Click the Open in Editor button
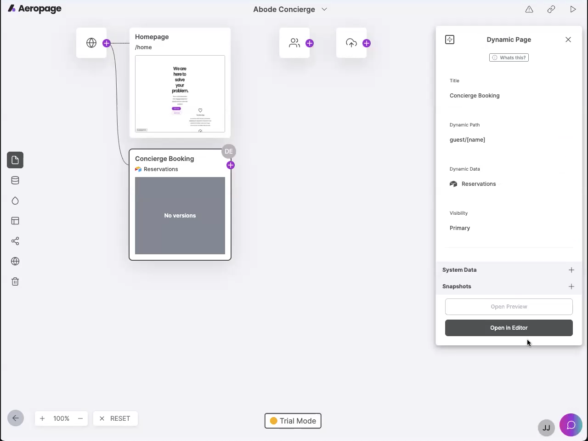Screen dimensions: 588x441 [509, 328]
